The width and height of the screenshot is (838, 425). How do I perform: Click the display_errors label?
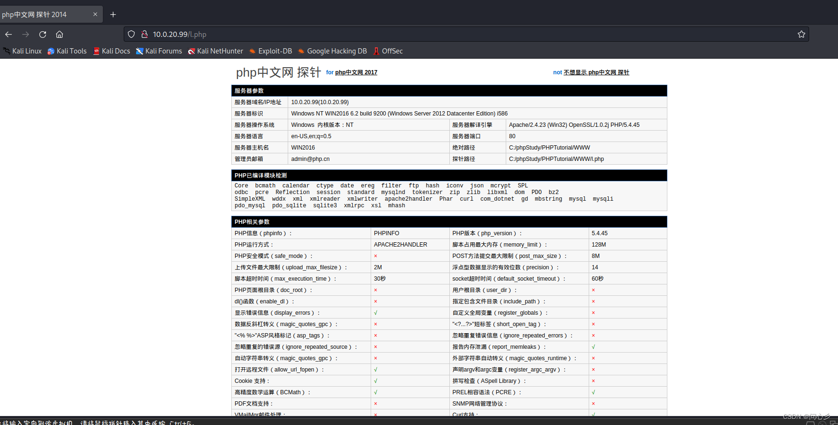coord(277,313)
